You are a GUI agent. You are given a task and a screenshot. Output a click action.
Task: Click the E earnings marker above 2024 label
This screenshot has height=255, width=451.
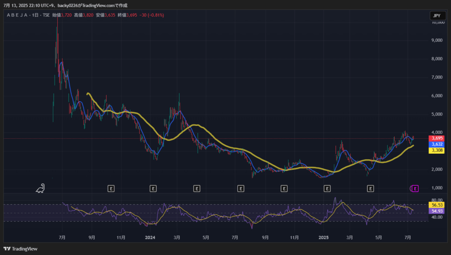153,188
